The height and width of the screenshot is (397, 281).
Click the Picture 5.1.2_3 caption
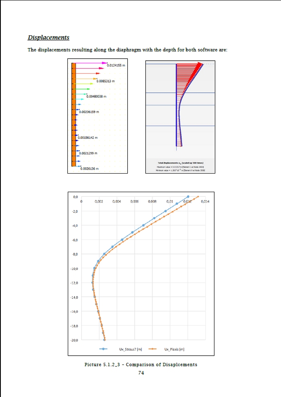pos(140,364)
